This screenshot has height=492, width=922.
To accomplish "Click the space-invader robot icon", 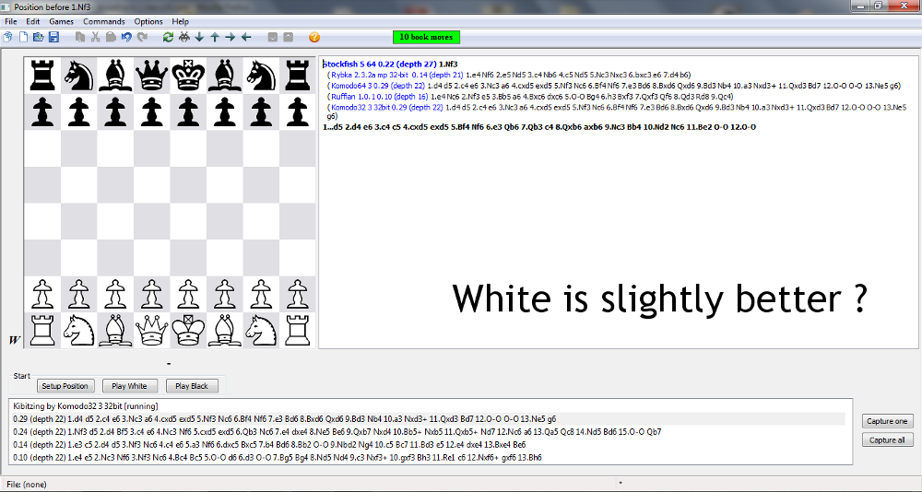I will click(184, 37).
